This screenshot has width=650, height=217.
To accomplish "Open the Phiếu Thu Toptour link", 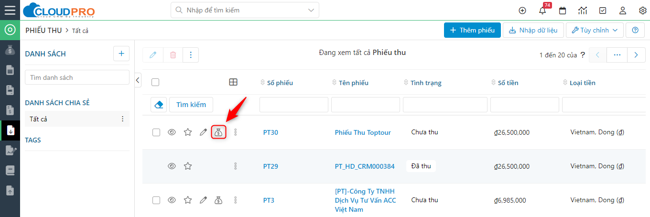I will pyautogui.click(x=363, y=132).
